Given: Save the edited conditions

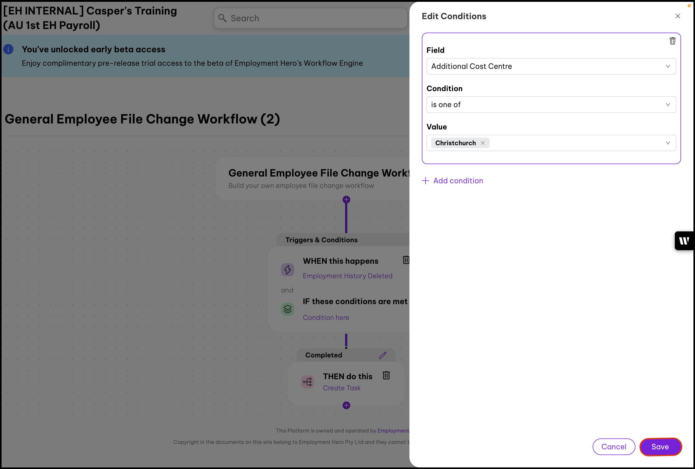Looking at the screenshot, I should (x=660, y=446).
